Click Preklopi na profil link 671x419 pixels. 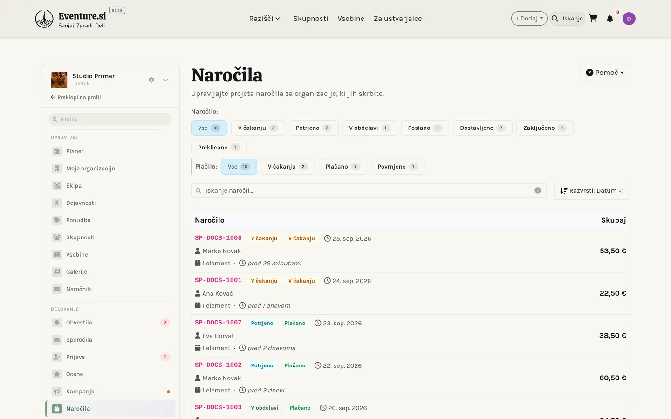pos(75,97)
